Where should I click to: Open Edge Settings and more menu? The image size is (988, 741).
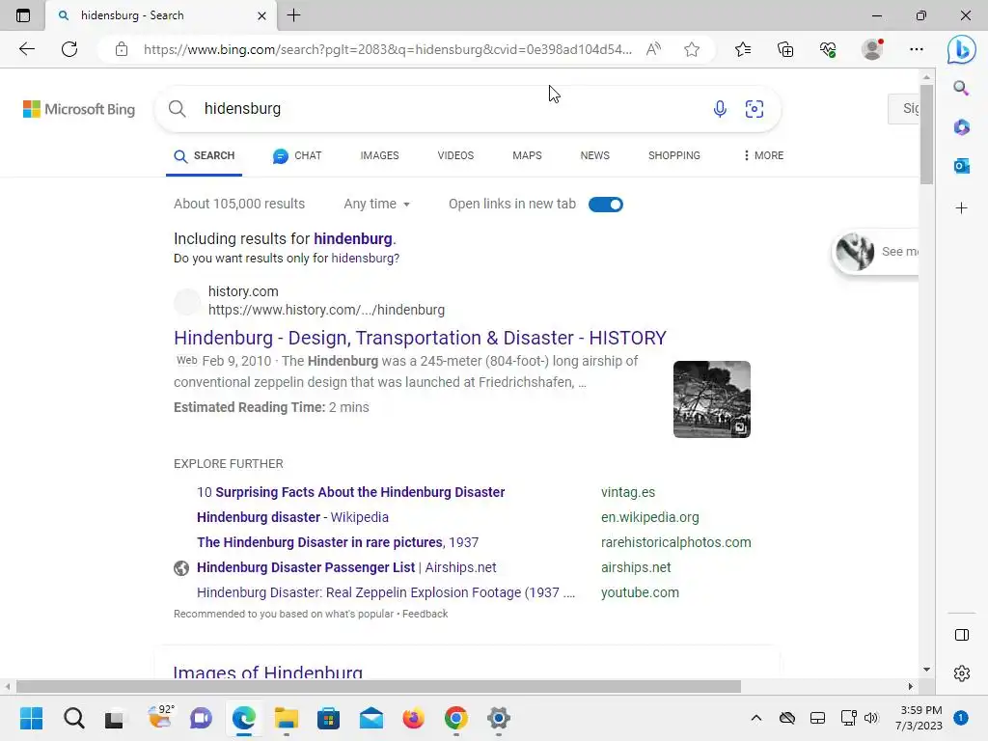(x=917, y=49)
